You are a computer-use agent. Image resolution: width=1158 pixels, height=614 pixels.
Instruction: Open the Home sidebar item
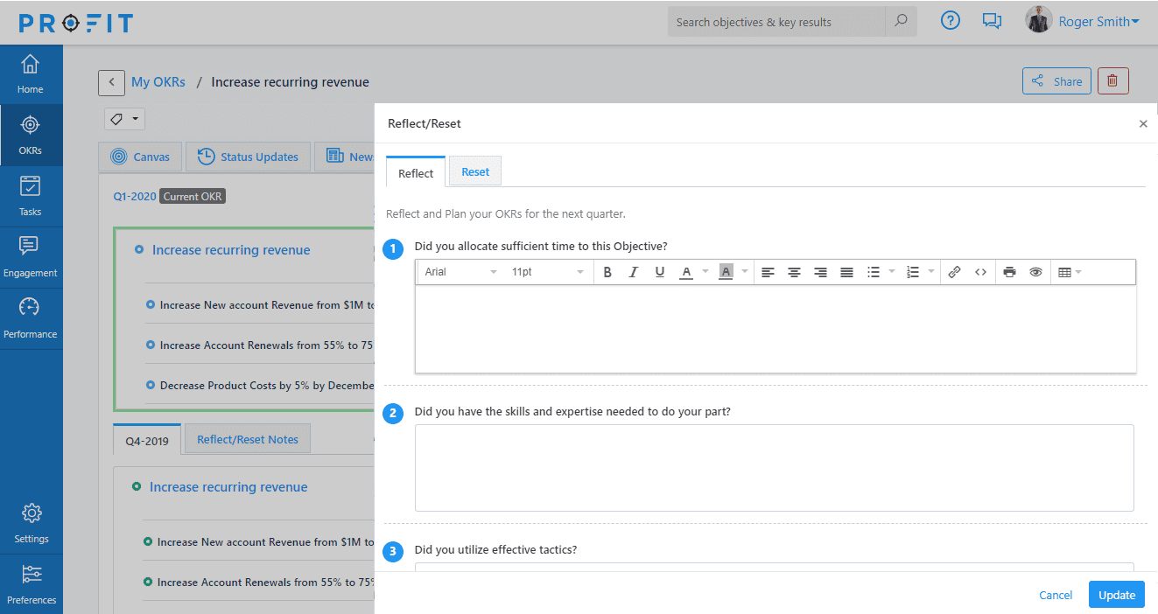point(31,74)
